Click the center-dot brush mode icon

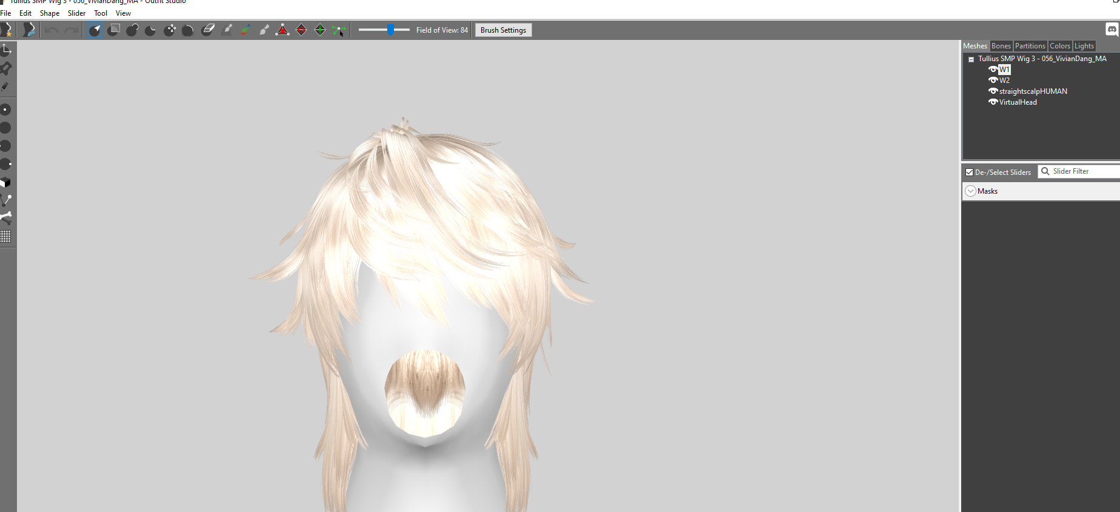coord(5,110)
